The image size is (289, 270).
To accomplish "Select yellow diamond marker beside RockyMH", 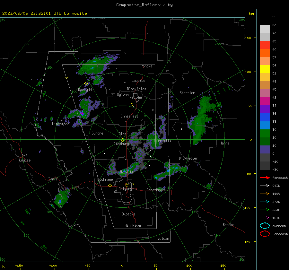I will tap(86, 84).
